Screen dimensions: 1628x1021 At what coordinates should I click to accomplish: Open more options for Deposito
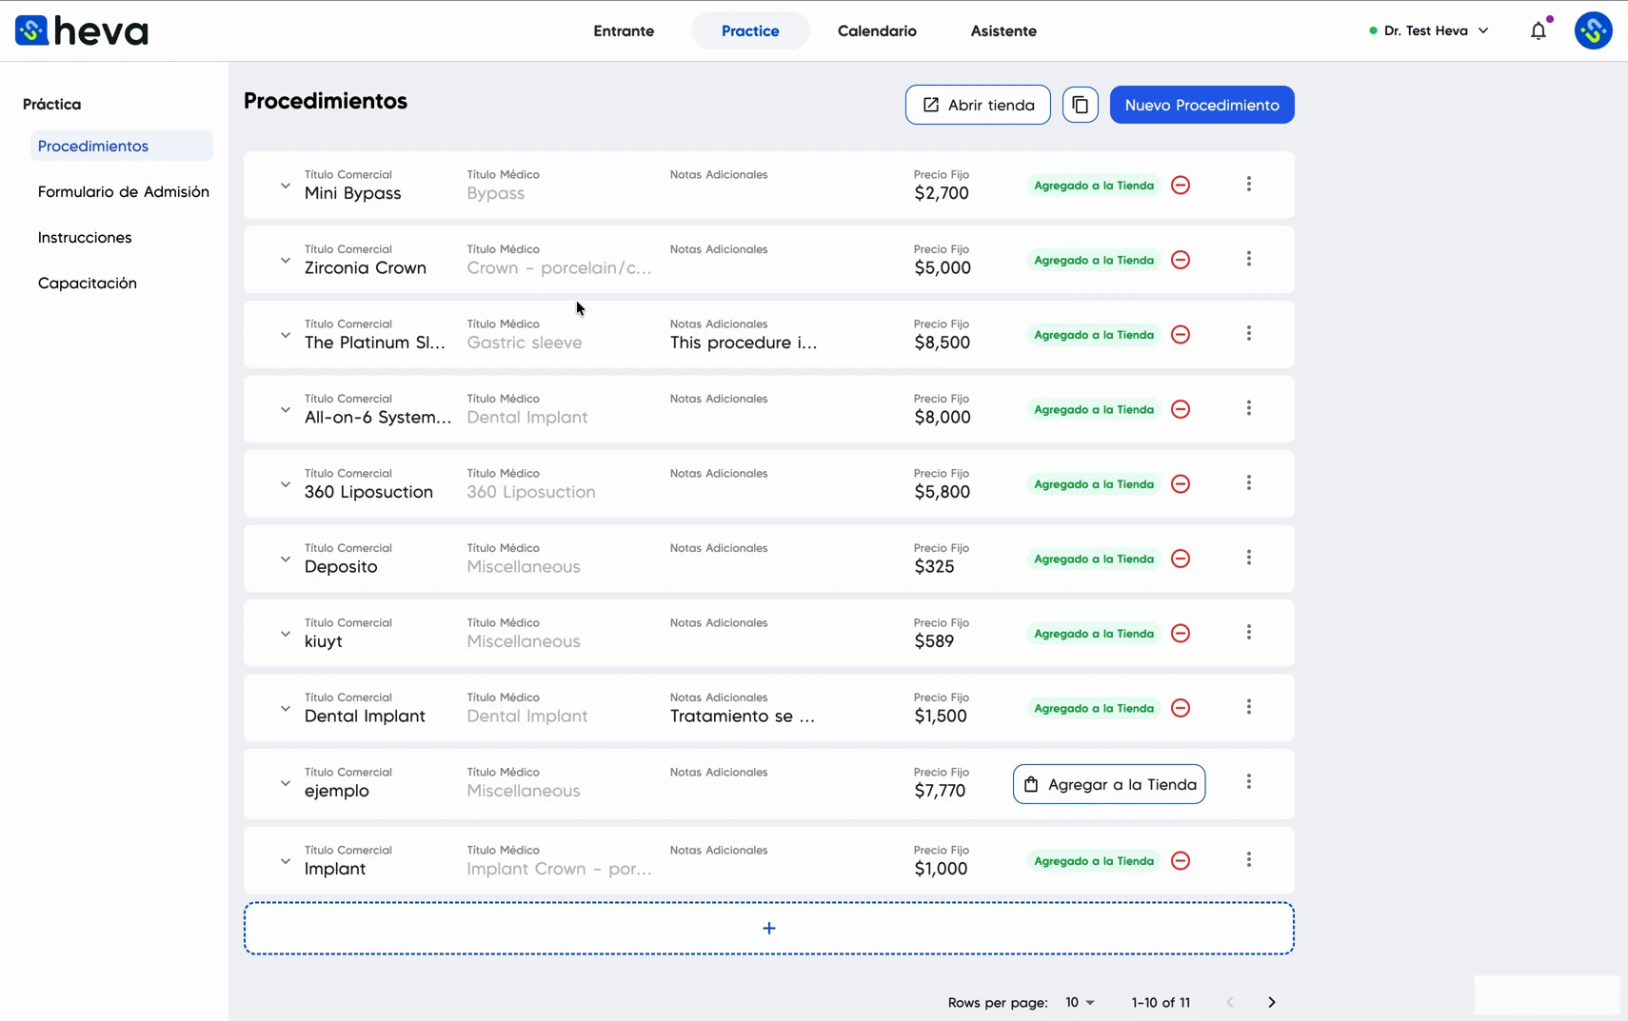click(1249, 558)
